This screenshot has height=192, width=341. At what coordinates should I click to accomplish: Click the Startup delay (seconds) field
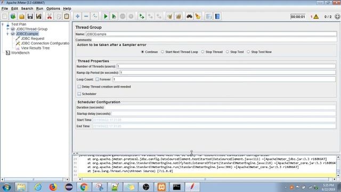[x=224, y=114]
